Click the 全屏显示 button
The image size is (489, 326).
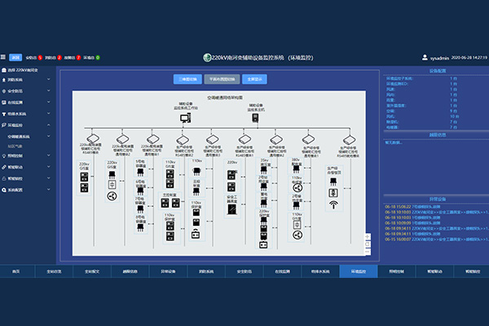pos(255,80)
